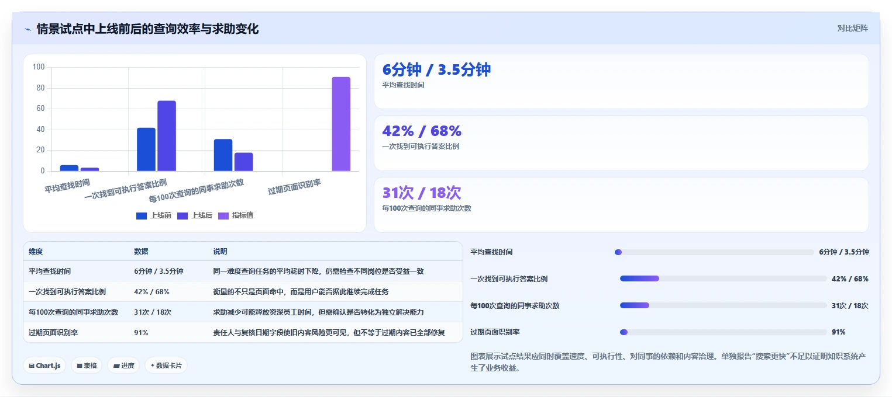Image resolution: width=892 pixels, height=397 pixels.
Task: Click the 一次找到可执行答案比例 progress bar
Action: pos(724,278)
